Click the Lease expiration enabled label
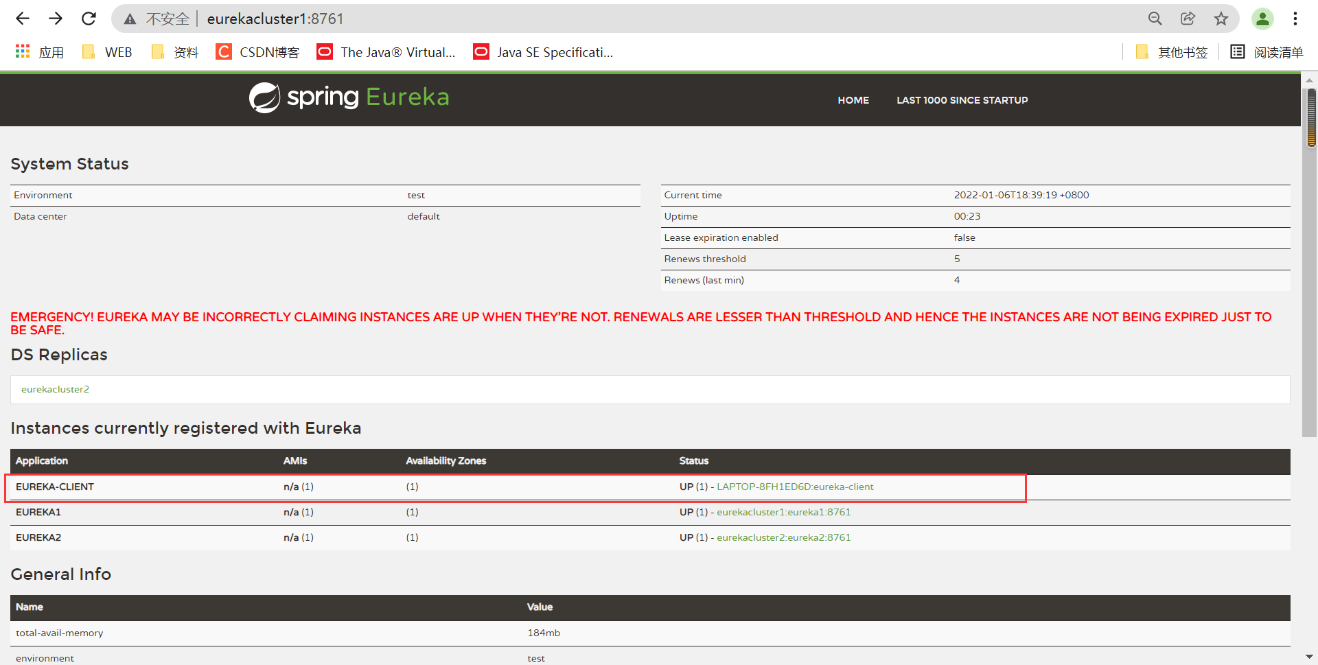Viewport: 1318px width, 665px height. (721, 237)
